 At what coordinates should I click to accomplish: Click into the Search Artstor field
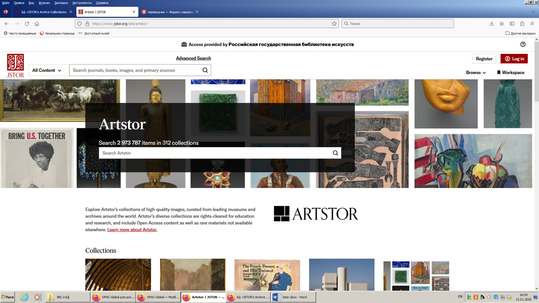[x=214, y=153]
